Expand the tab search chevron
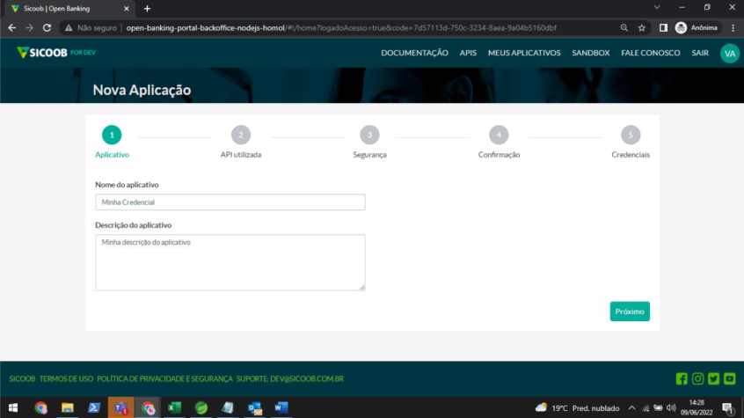This screenshot has width=744, height=418. pos(657,8)
